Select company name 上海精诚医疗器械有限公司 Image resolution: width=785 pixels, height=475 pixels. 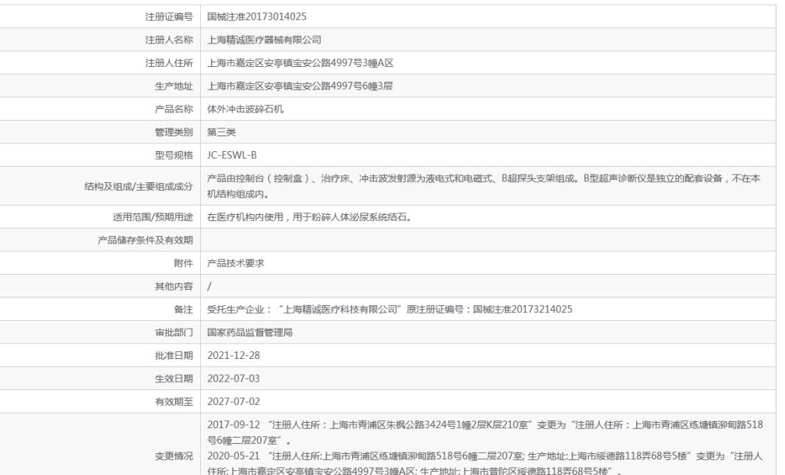(x=264, y=40)
